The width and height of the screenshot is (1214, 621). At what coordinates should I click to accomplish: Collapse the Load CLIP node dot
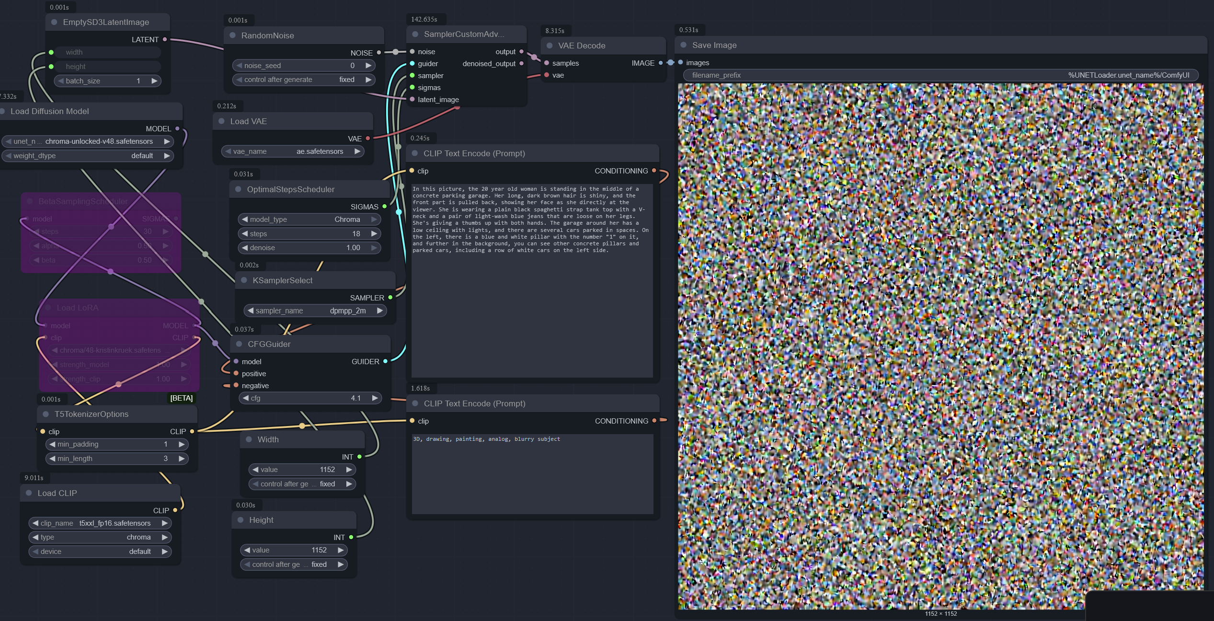tap(29, 493)
